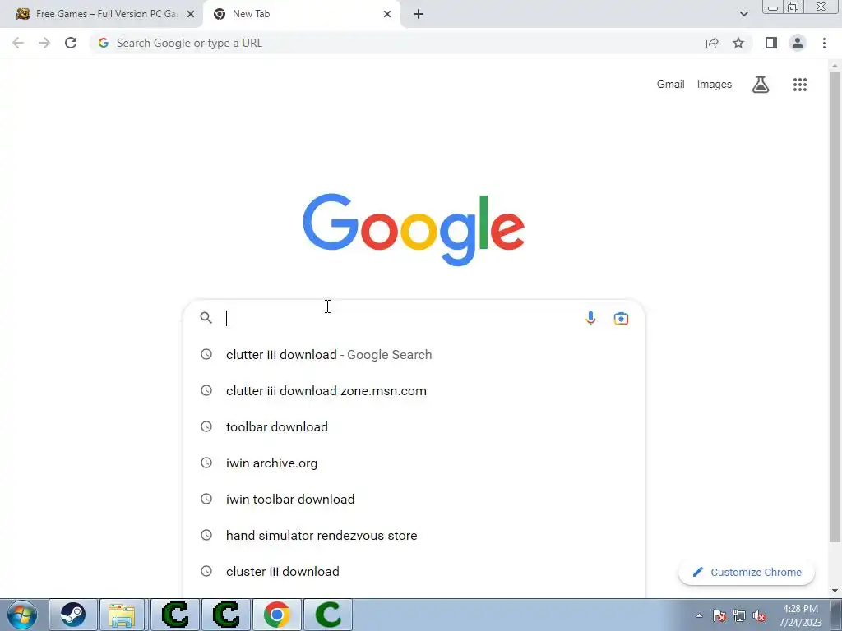Open Google Lens camera image search

621,318
